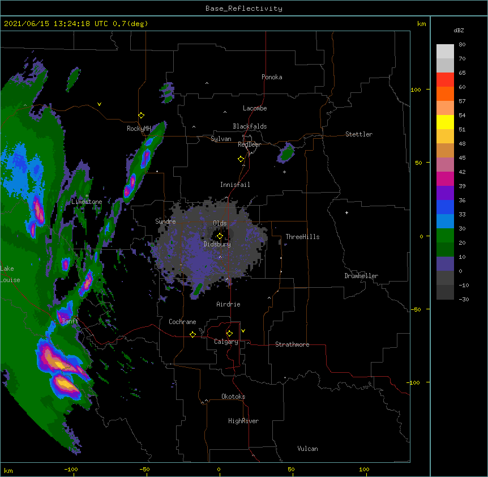Click the Blackfalds city label
This screenshot has width=488, height=477.
click(x=250, y=126)
